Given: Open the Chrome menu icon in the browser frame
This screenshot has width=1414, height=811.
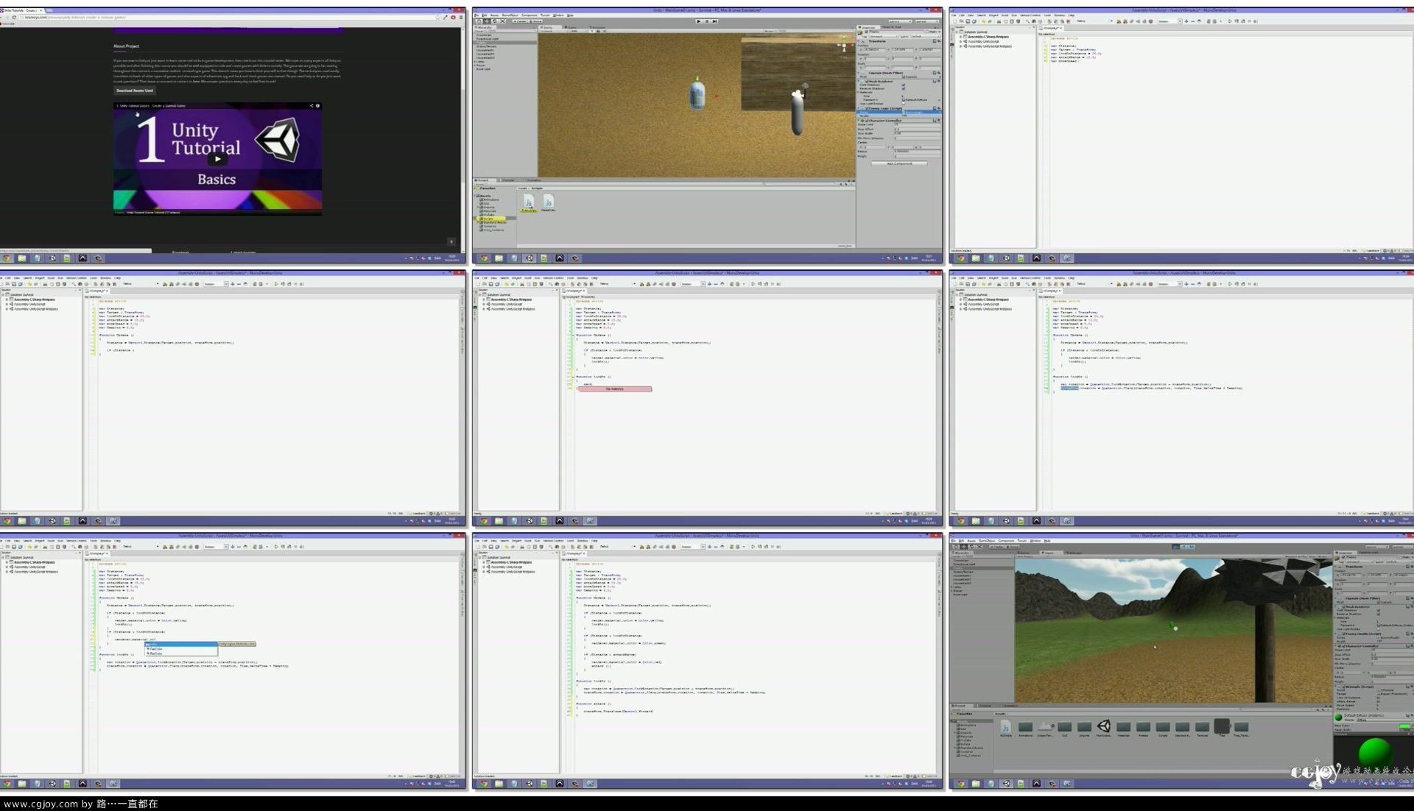Looking at the screenshot, I should [462, 17].
